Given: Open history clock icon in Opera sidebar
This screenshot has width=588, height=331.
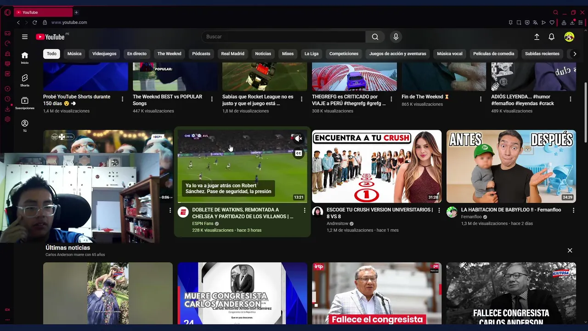Looking at the screenshot, I should [7, 99].
